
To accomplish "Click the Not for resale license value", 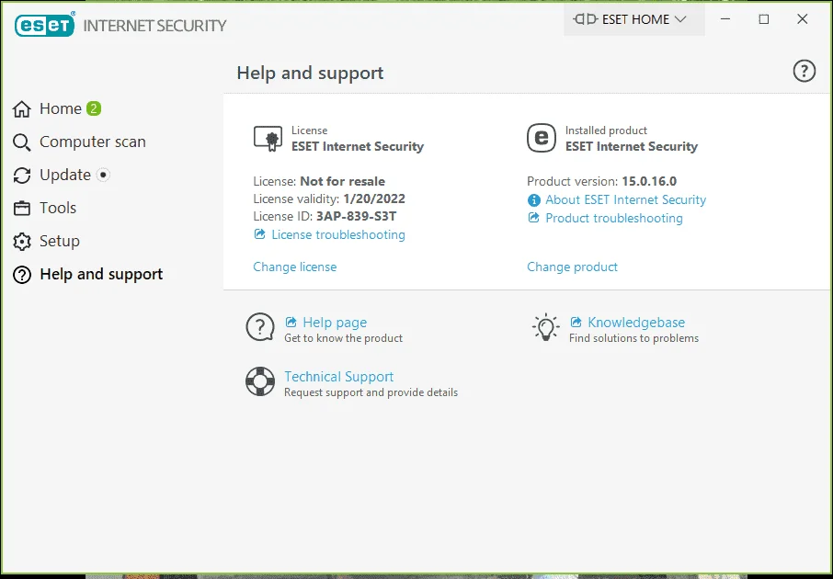I will [342, 181].
